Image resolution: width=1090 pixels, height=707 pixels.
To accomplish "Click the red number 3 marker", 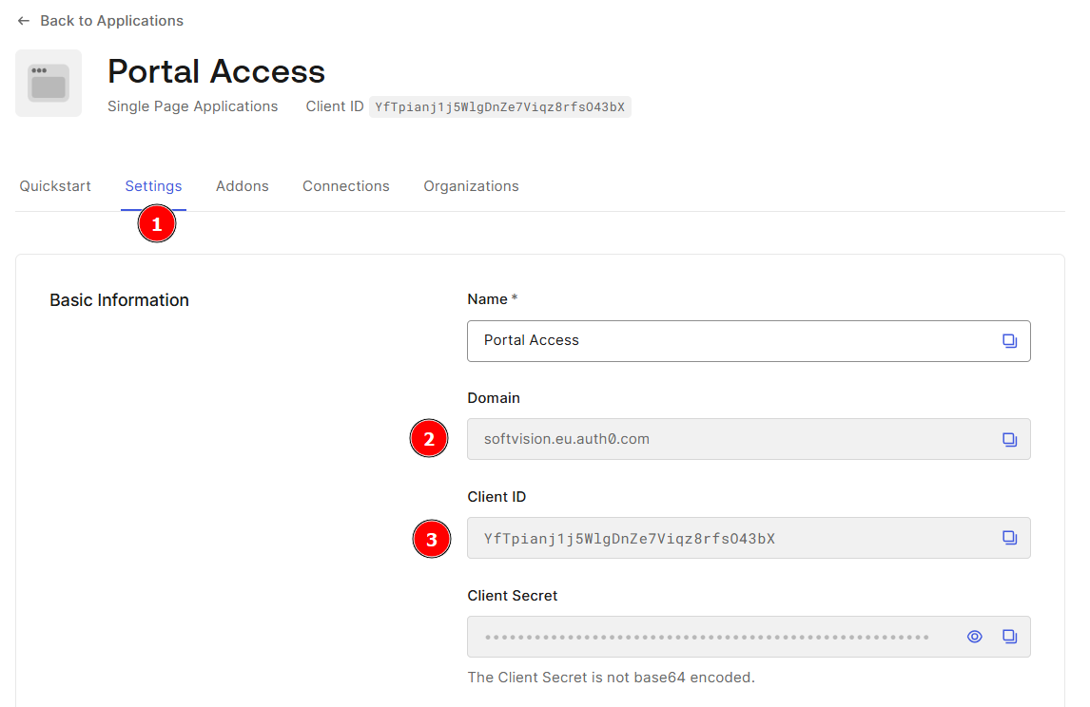I will 431,540.
